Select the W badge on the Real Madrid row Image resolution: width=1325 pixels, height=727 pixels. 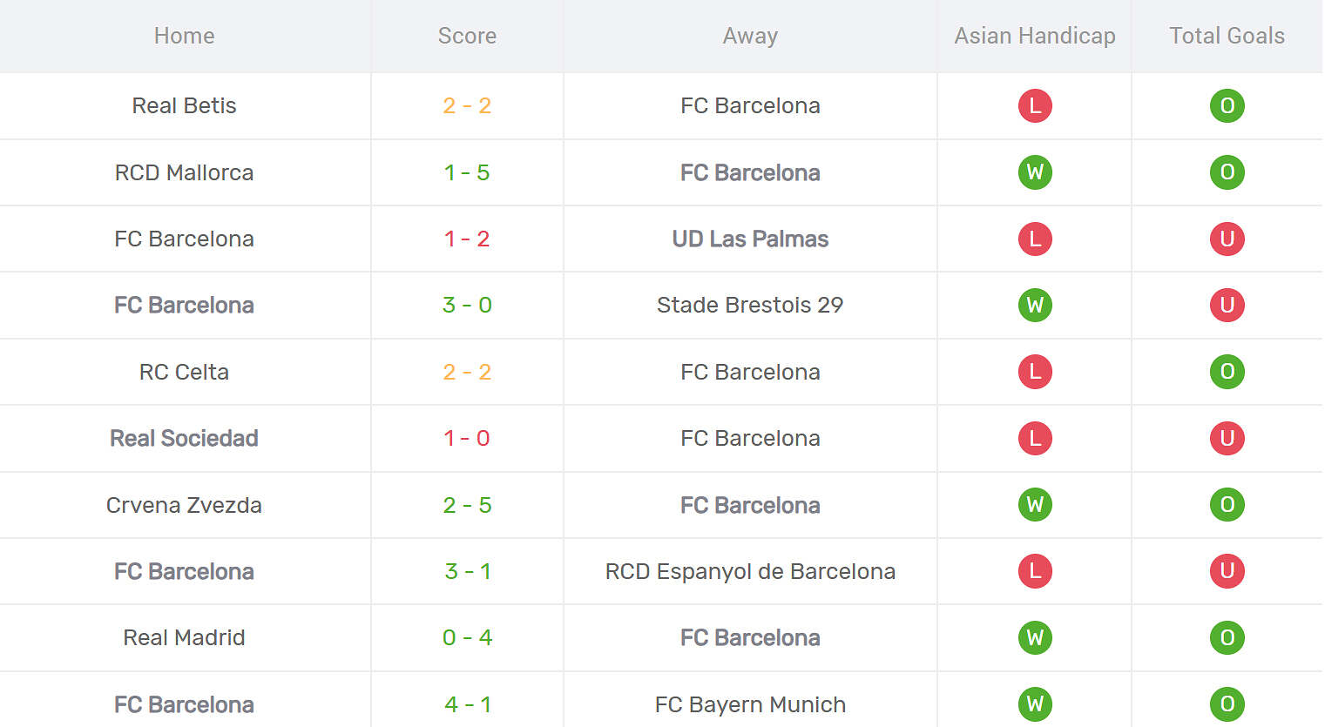click(x=1034, y=637)
